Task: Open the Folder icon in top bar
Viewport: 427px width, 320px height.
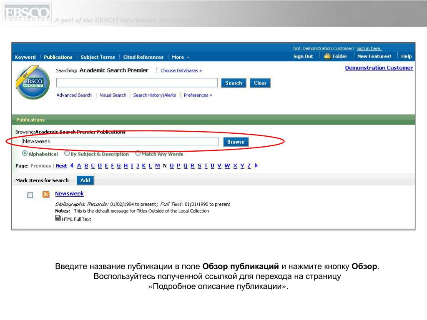Action: pyautogui.click(x=327, y=56)
